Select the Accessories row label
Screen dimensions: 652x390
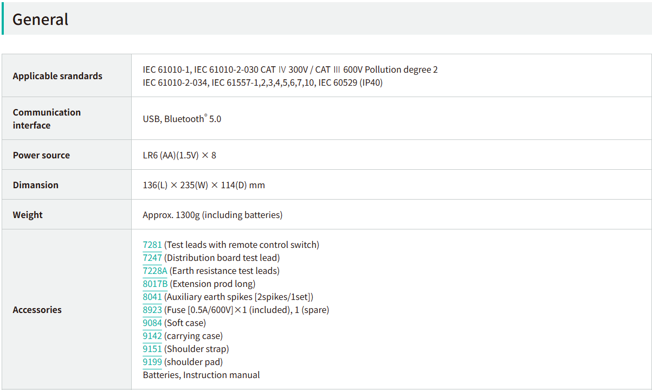(x=37, y=310)
